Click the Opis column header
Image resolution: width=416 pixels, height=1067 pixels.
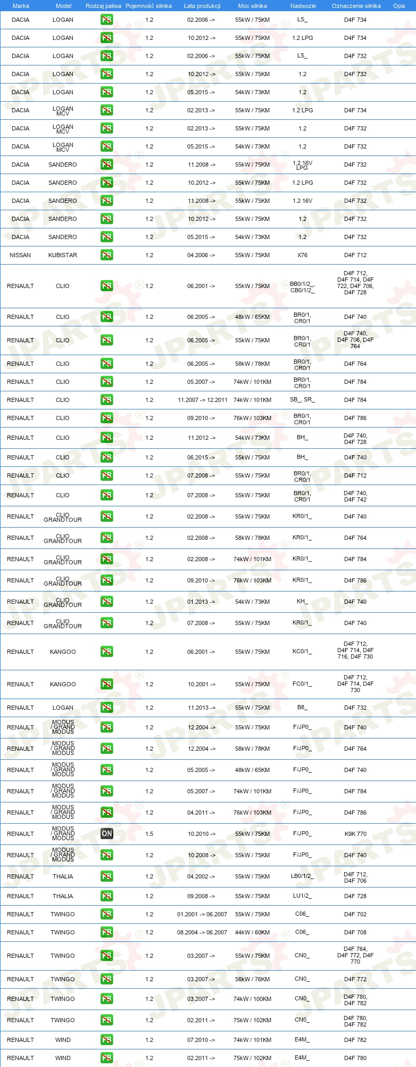pyautogui.click(x=399, y=6)
